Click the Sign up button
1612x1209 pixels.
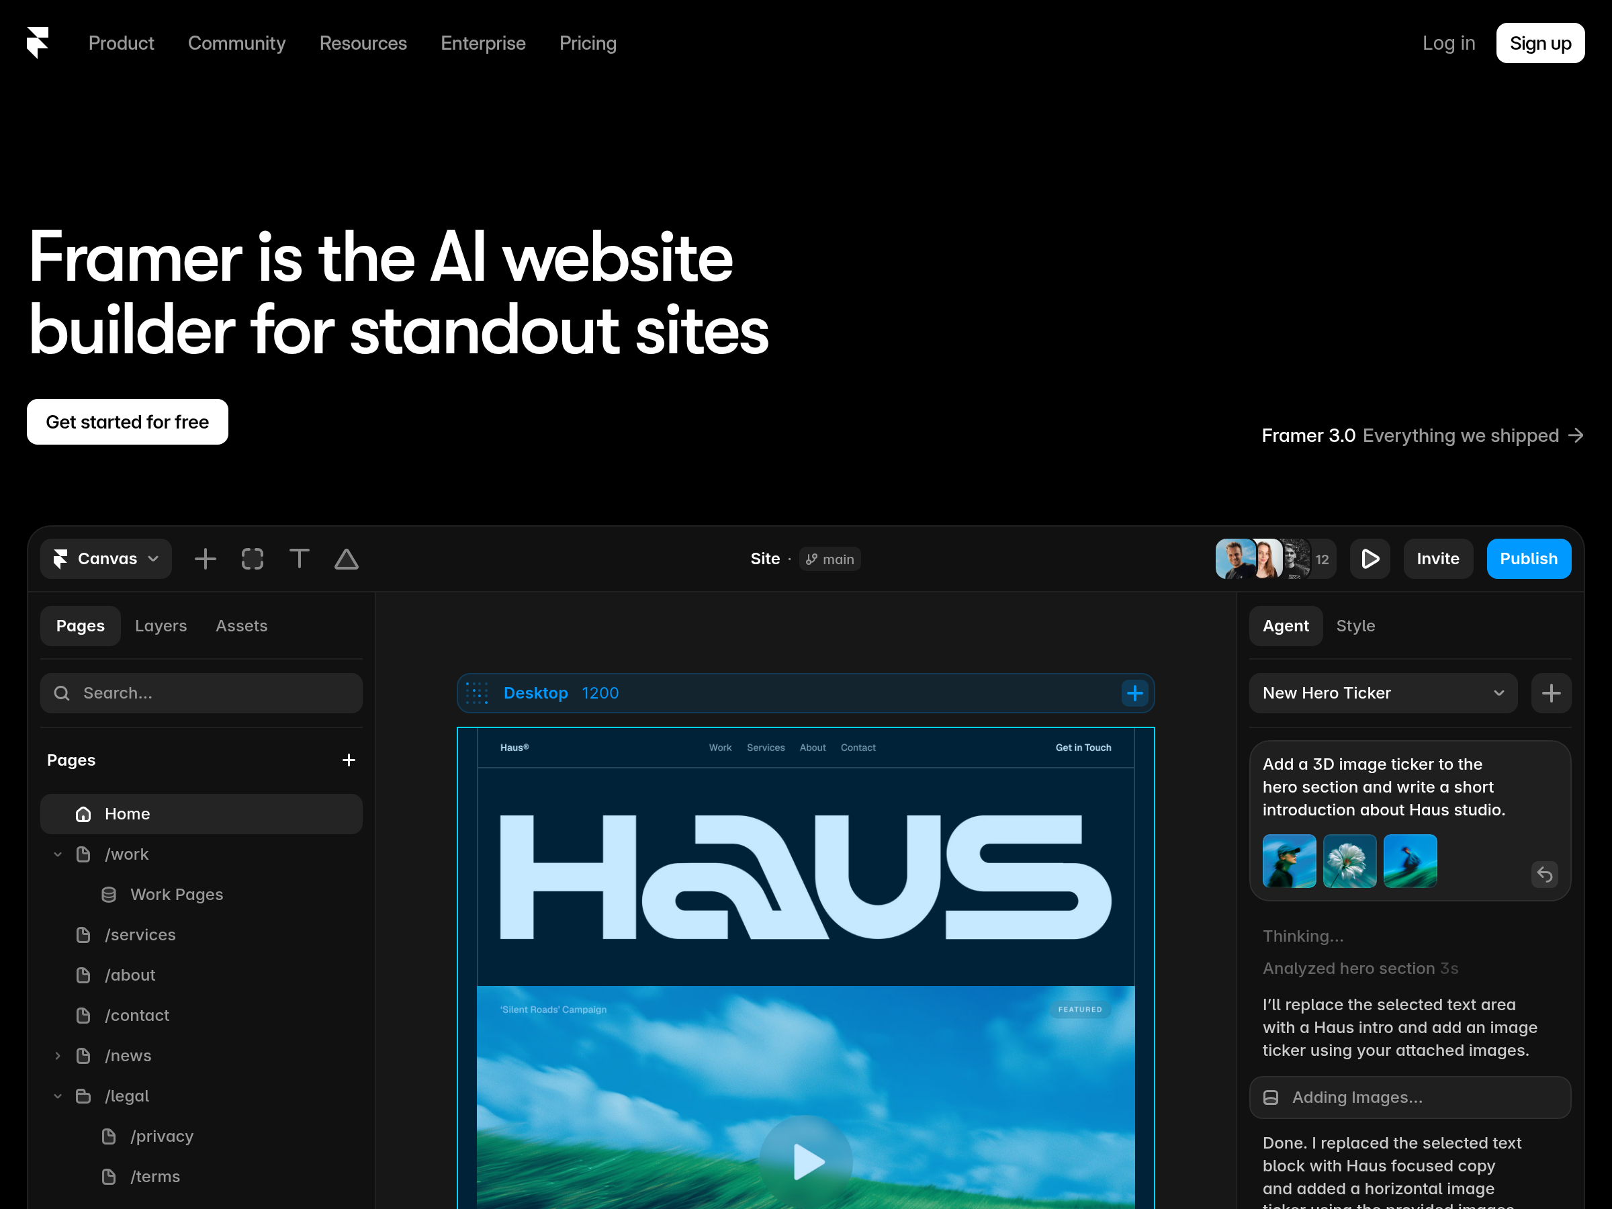click(x=1540, y=43)
